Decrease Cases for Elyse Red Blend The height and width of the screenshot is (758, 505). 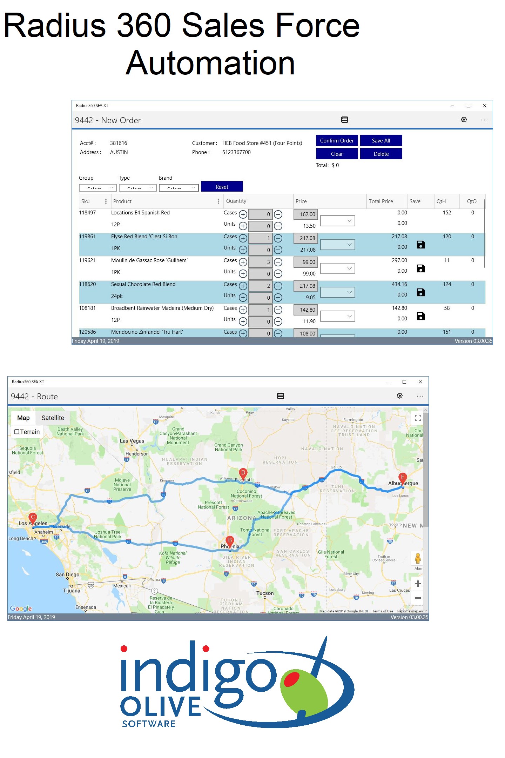tap(278, 238)
